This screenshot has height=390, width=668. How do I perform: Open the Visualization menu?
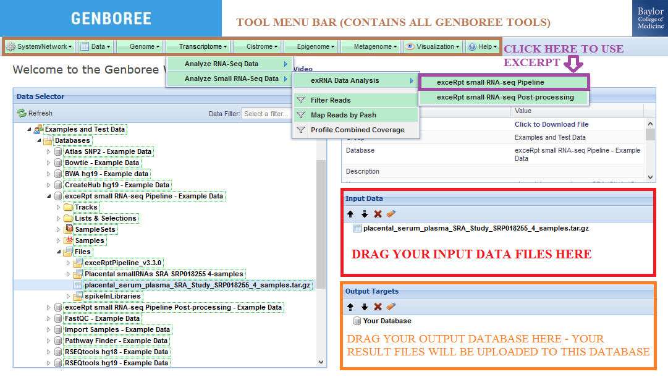[x=432, y=46]
